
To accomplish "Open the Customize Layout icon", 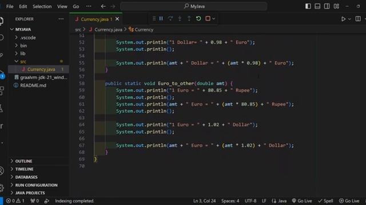I will click(x=336, y=6).
